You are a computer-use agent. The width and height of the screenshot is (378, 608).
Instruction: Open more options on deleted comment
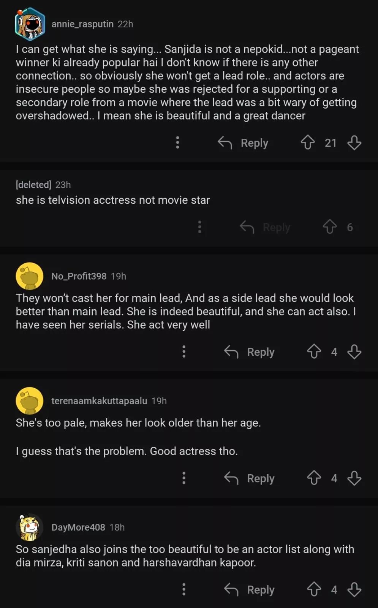[199, 227]
